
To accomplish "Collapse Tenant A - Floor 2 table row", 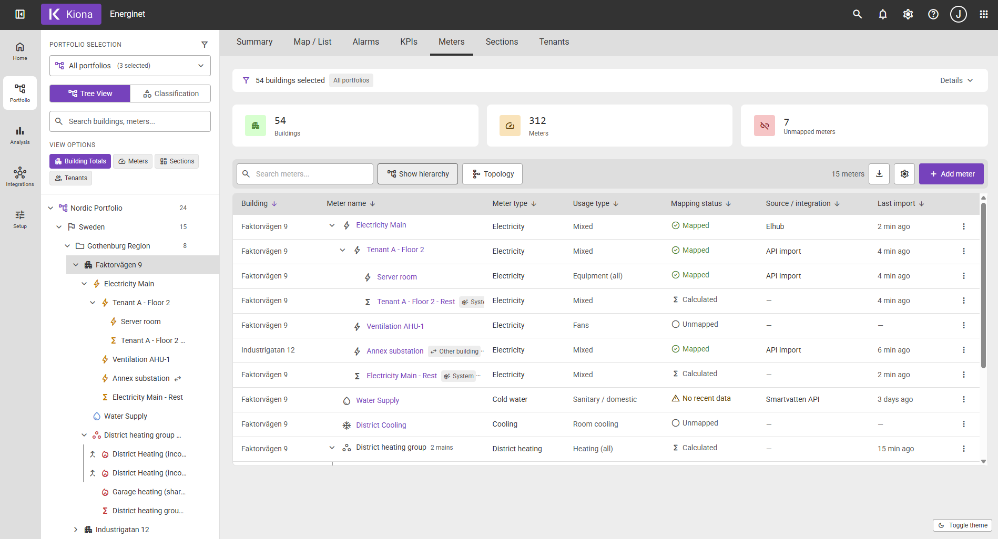I will coord(342,250).
